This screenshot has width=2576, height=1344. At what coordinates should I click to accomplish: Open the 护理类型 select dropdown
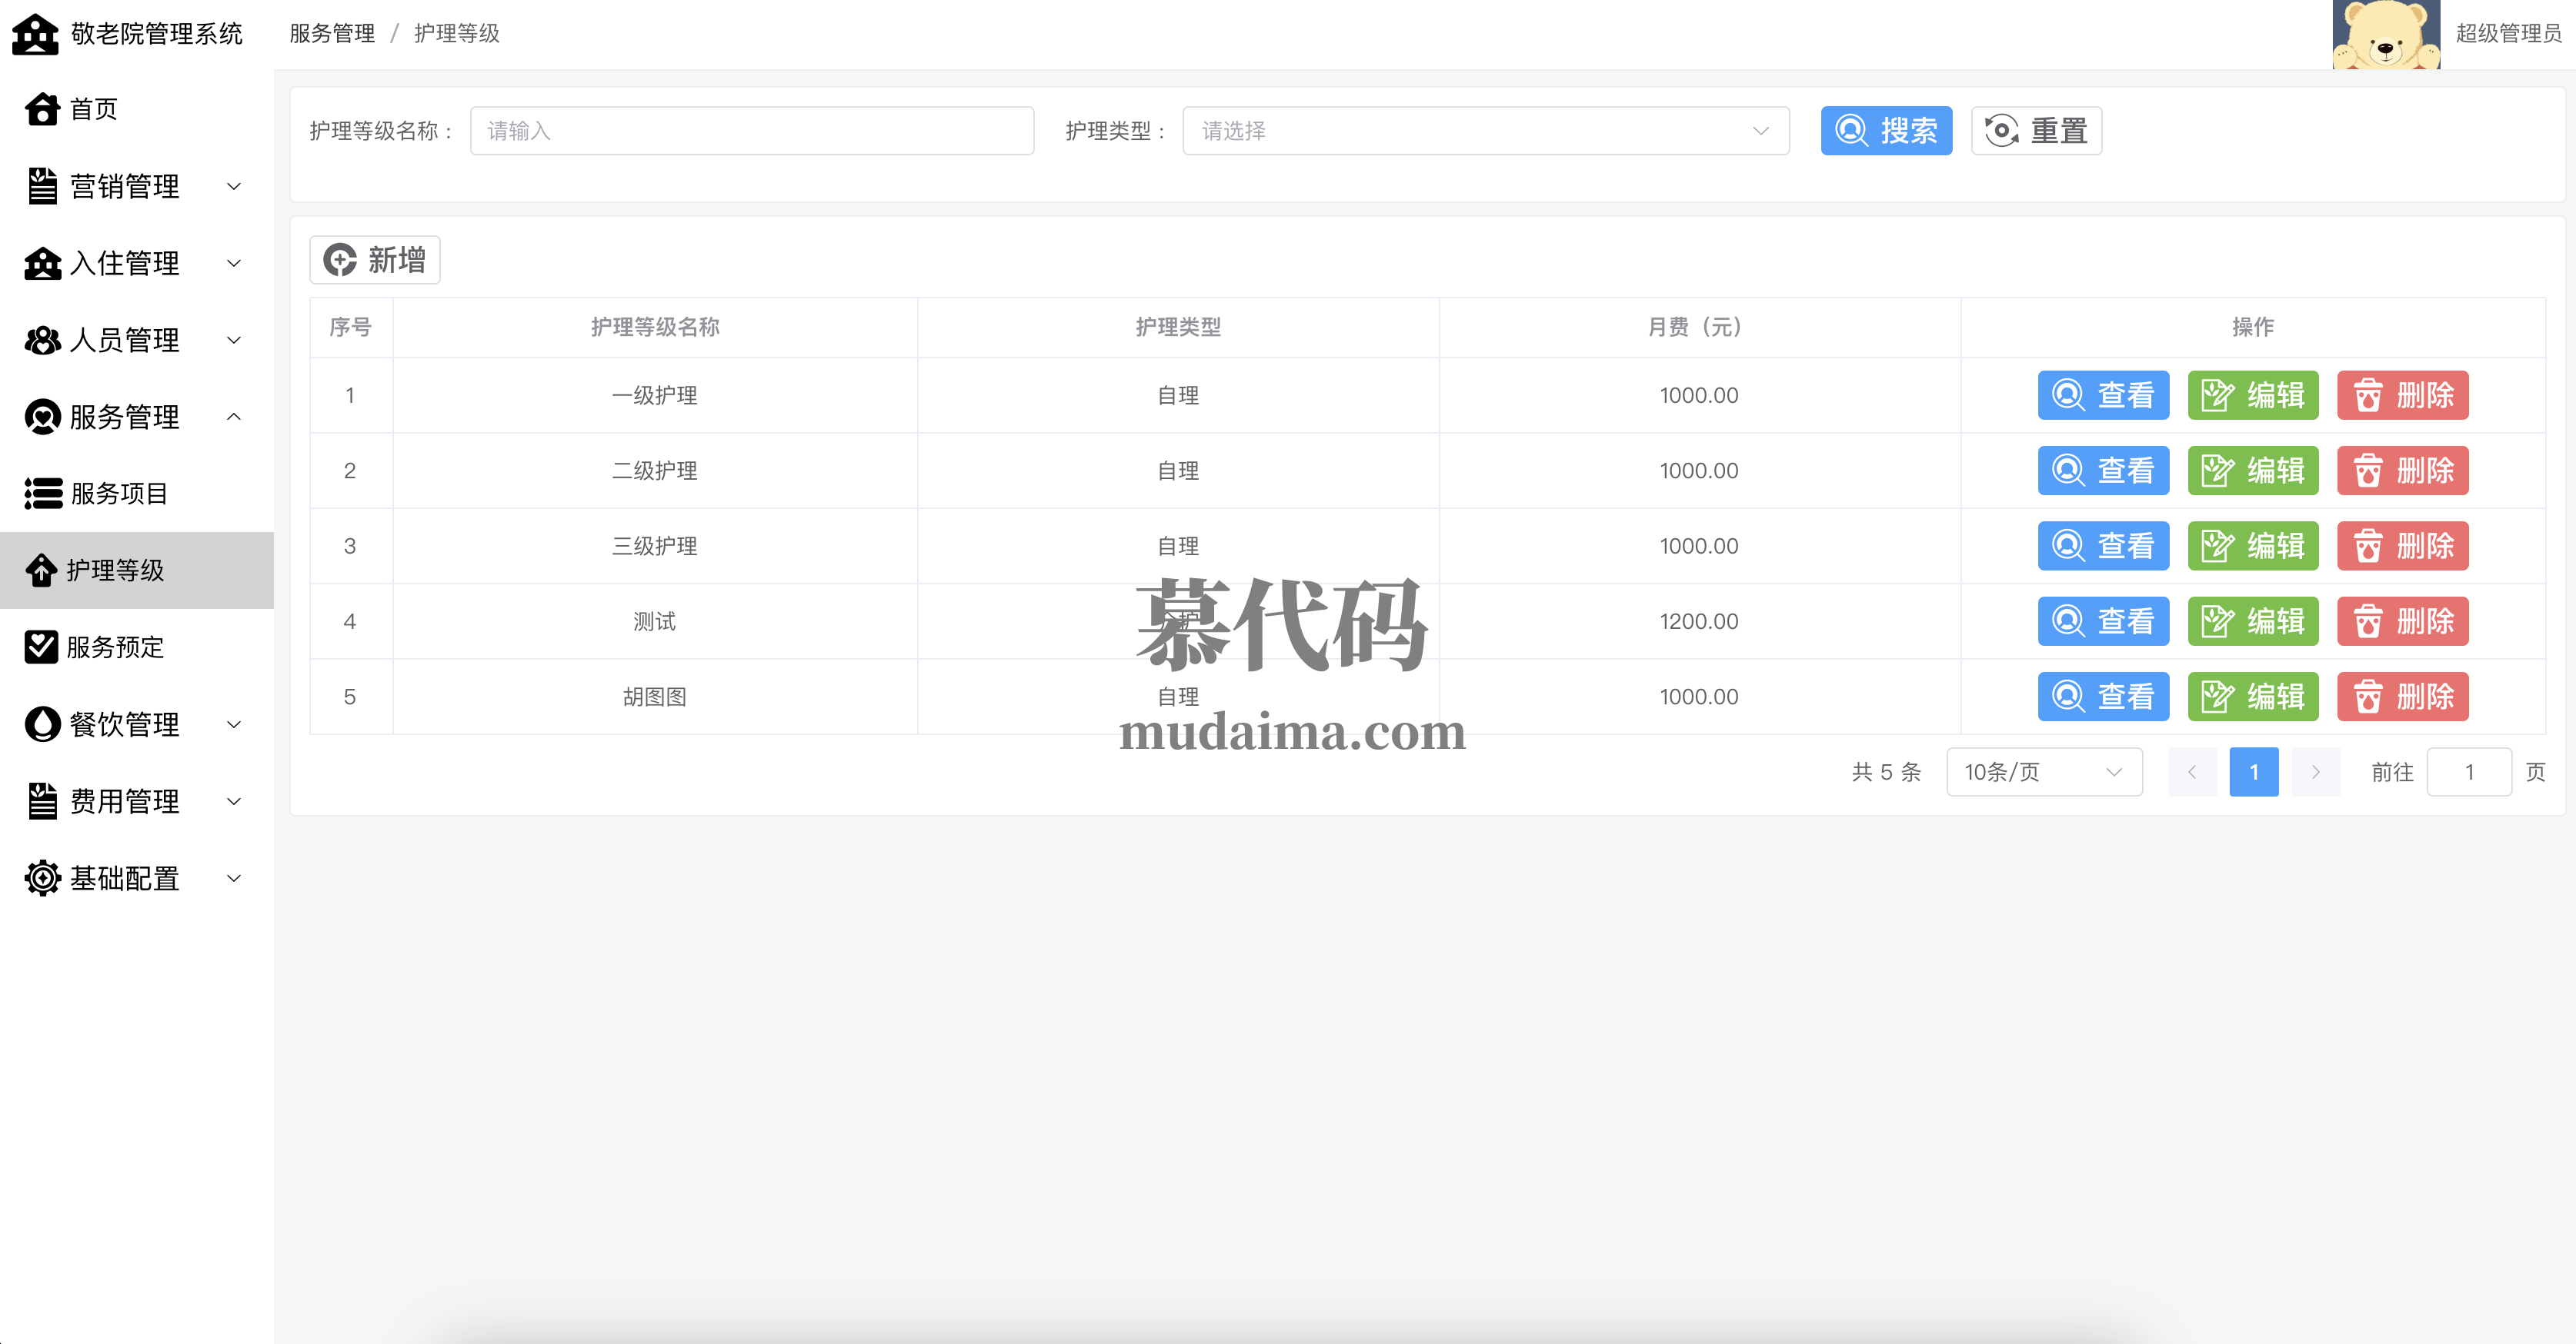pos(1485,131)
